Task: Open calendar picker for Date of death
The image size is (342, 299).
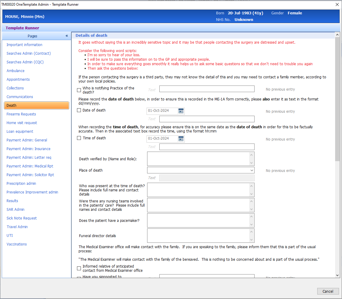Action: click(181, 111)
